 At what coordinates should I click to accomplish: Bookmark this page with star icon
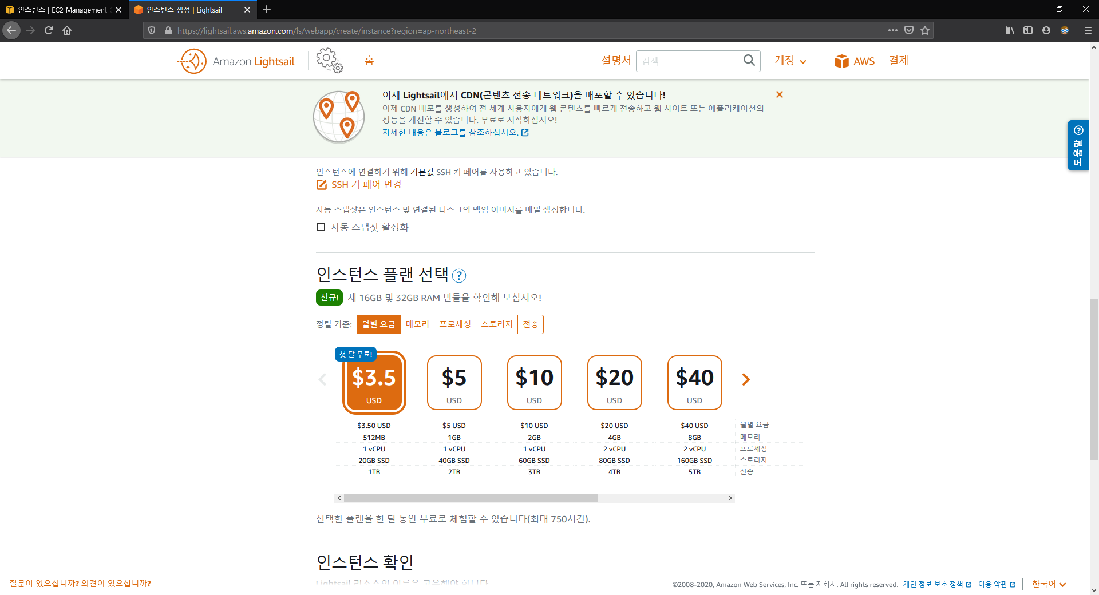pos(925,30)
